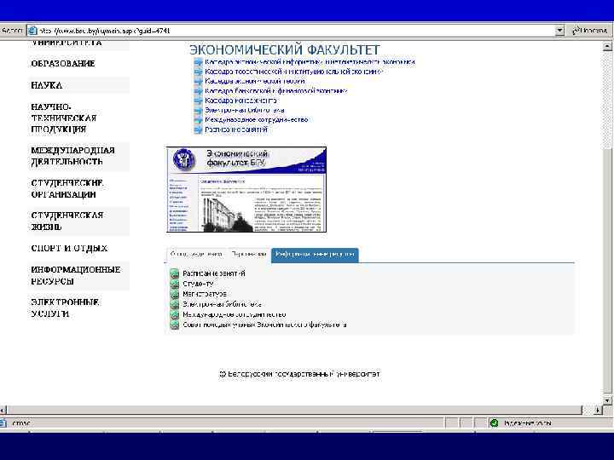Select the Информационные ресурсы tab
The image size is (614, 460).
(x=315, y=255)
